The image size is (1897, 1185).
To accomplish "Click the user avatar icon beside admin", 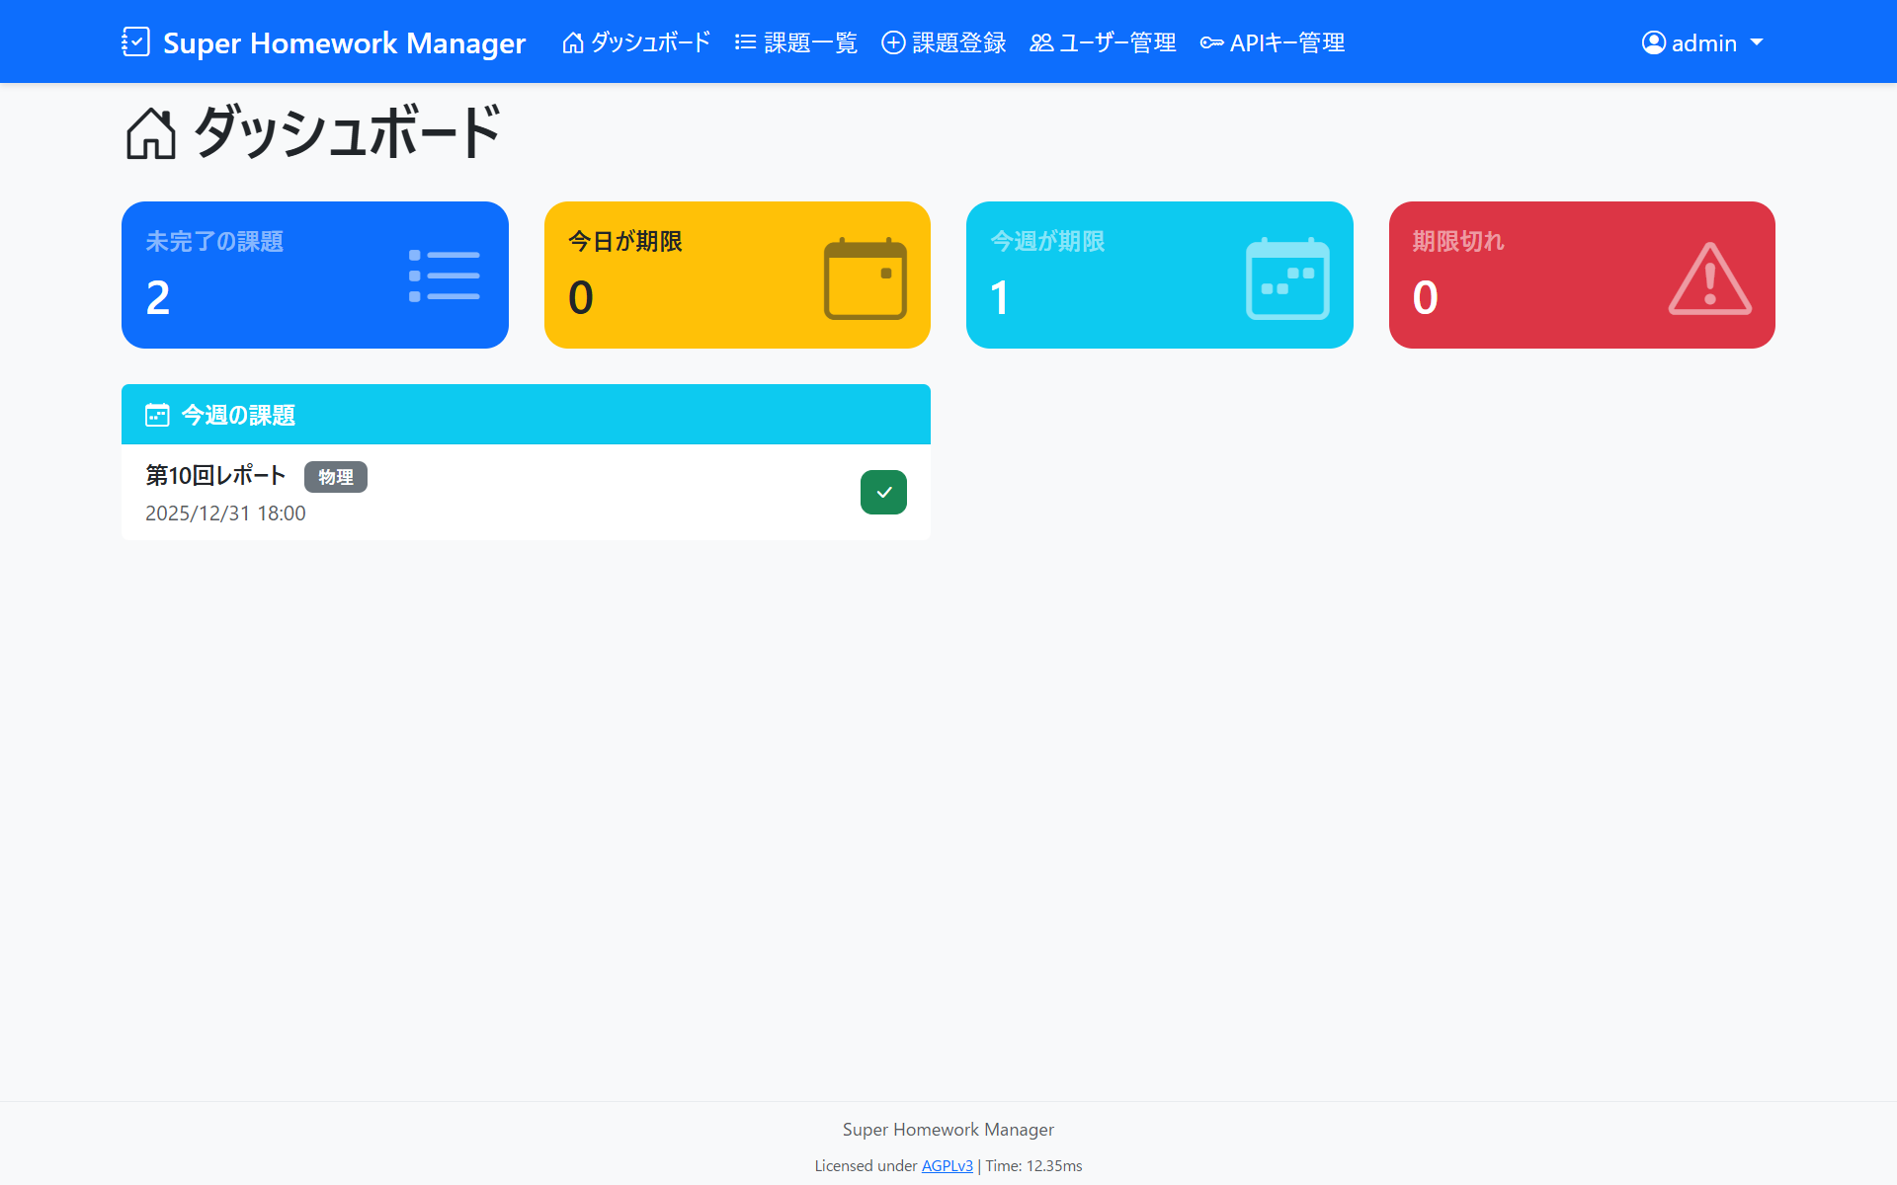I will point(1652,42).
